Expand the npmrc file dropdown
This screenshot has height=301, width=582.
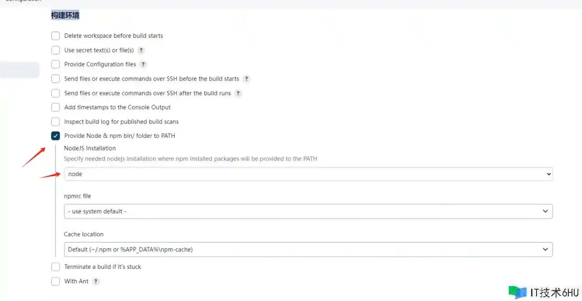tap(308, 211)
